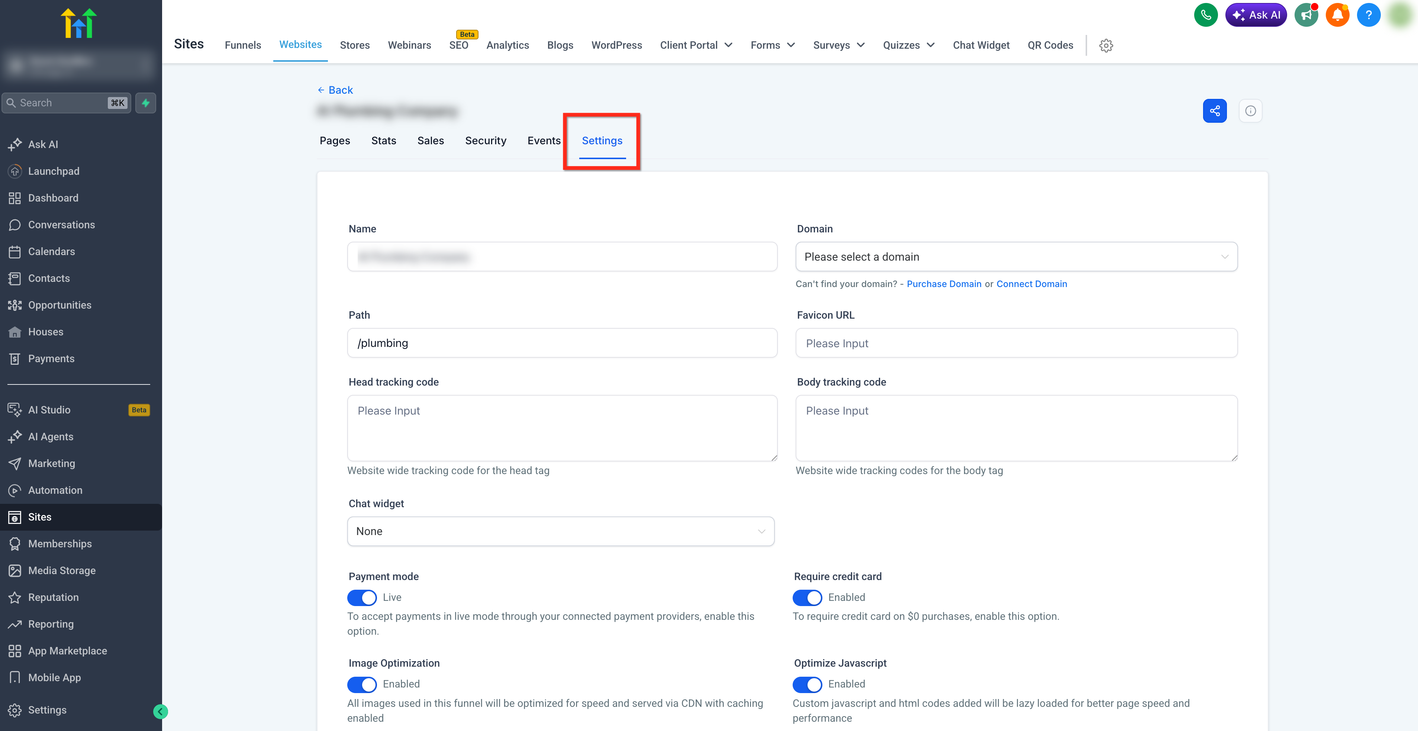This screenshot has height=731, width=1418.
Task: Click the Purchase Domain link
Action: pos(944,283)
